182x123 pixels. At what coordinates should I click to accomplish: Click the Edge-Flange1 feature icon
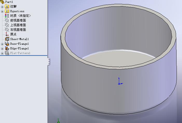pos(7,48)
